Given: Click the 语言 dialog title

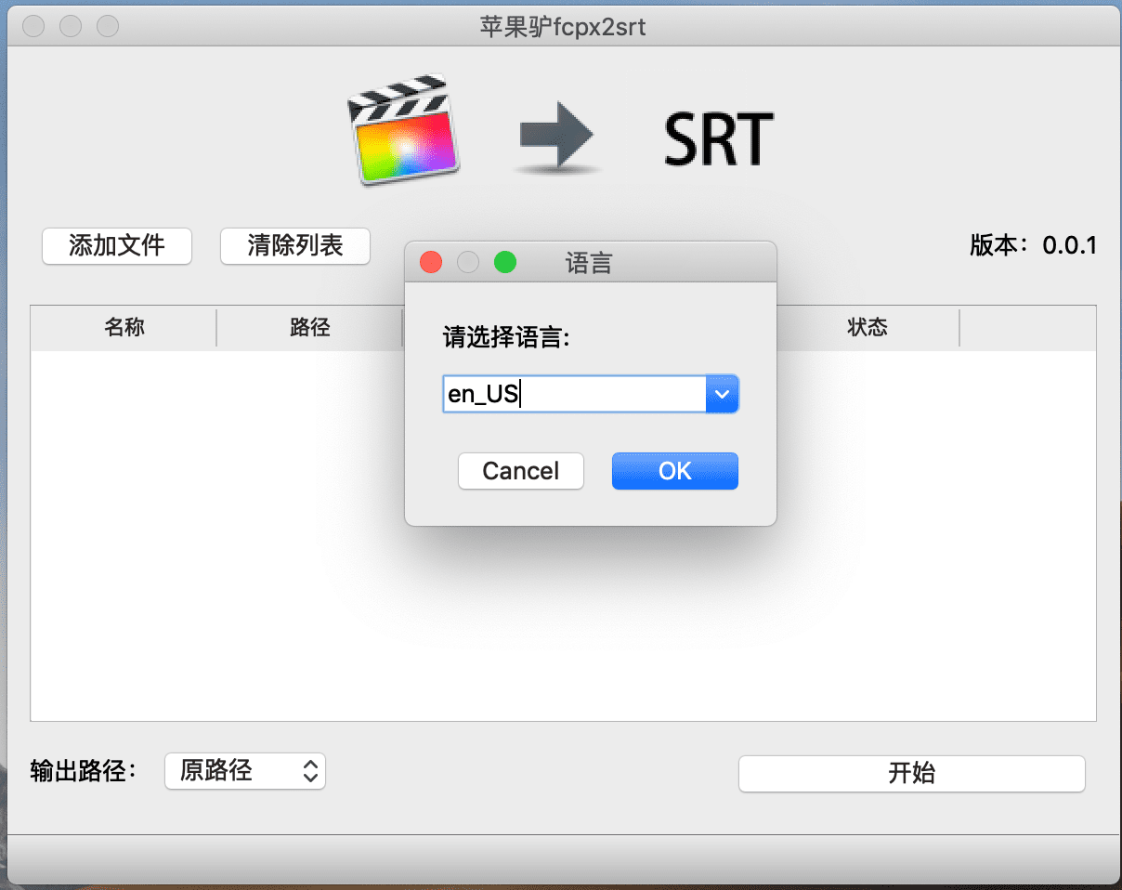Looking at the screenshot, I should [589, 264].
